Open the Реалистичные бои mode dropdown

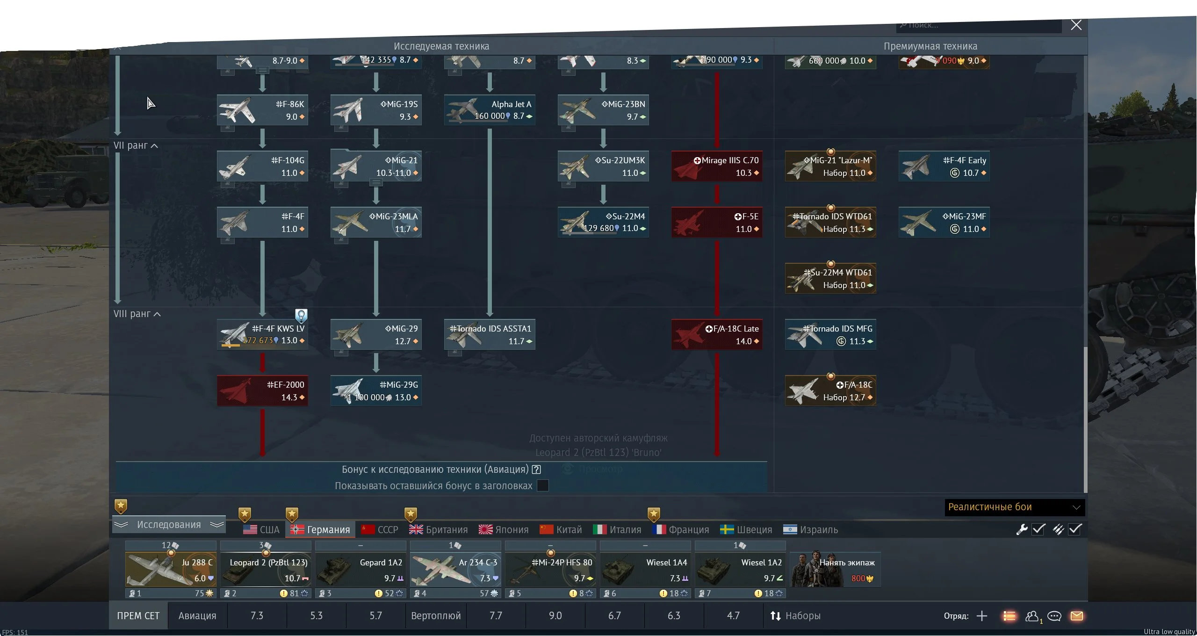[x=1014, y=507]
